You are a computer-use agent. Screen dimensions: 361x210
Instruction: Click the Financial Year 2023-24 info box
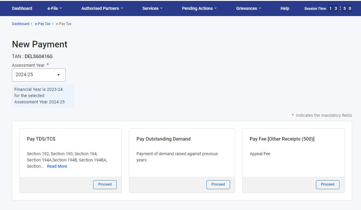[x=43, y=96]
